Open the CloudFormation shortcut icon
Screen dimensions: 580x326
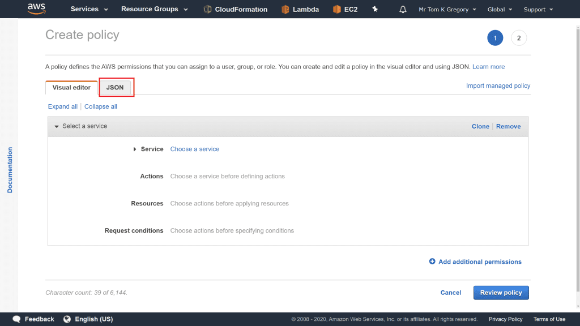click(x=208, y=10)
